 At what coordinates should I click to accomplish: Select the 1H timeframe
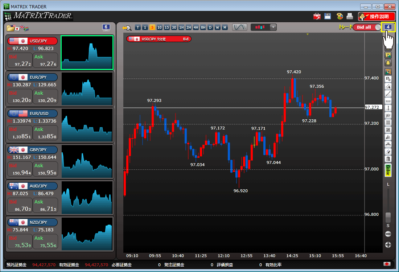(x=181, y=28)
